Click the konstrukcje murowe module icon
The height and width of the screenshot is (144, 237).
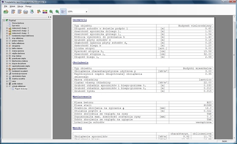pyautogui.click(x=10, y=74)
